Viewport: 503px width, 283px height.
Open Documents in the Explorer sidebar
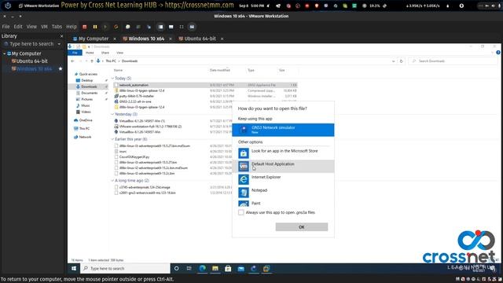89,93
